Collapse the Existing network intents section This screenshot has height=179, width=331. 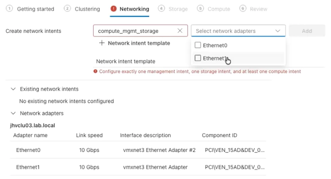pos(13,89)
